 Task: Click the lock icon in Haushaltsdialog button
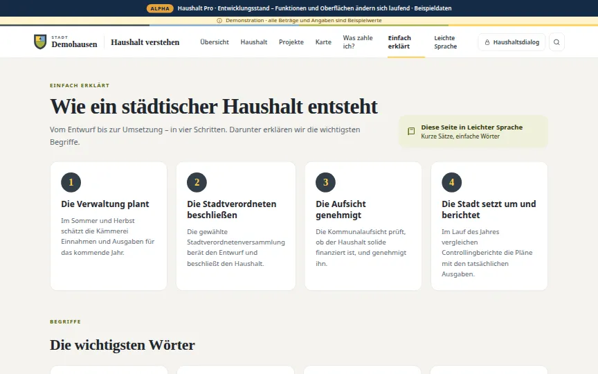tap(487, 42)
